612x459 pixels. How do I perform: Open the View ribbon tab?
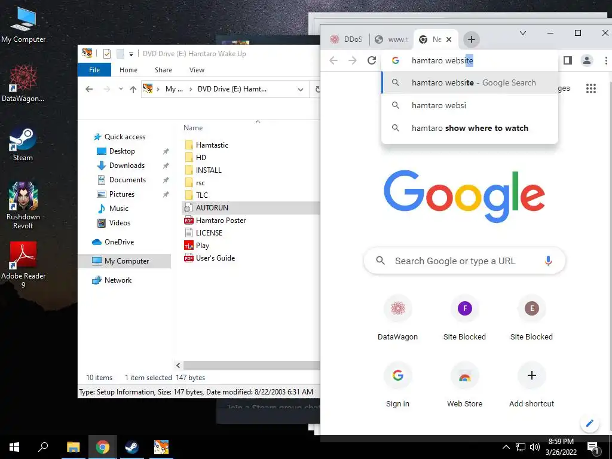(x=197, y=70)
